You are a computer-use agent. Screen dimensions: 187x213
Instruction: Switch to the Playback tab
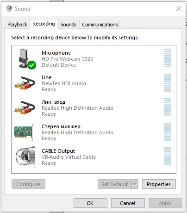[x=17, y=25]
